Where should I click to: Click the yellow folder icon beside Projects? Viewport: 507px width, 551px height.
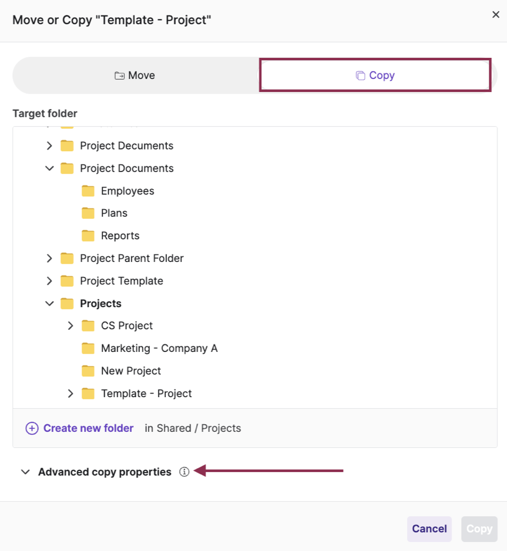click(x=67, y=303)
